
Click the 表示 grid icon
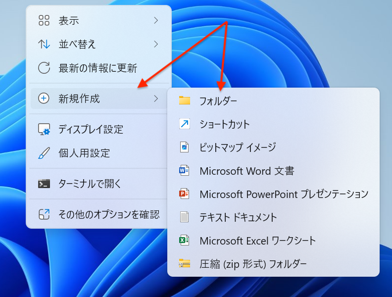(x=44, y=20)
